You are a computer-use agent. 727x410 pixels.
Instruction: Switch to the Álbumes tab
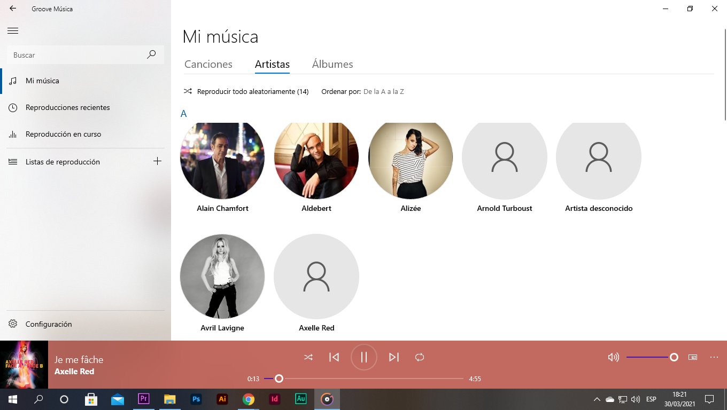(332, 64)
